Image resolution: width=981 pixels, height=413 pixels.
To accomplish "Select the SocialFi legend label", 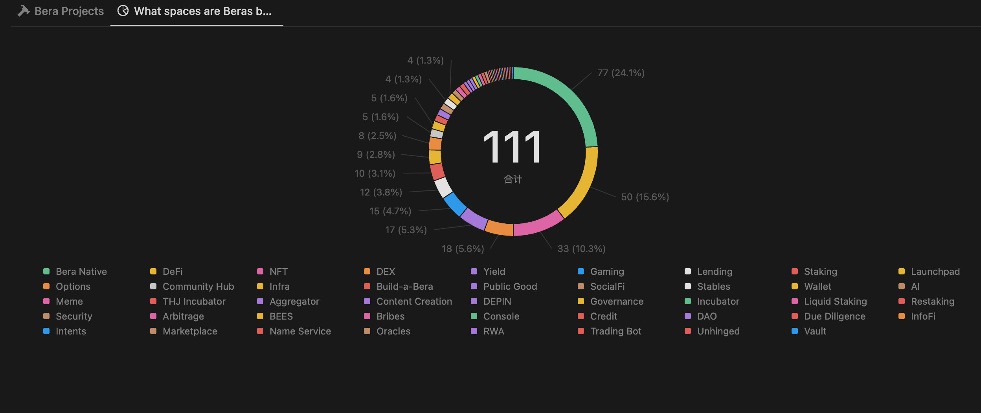I will coord(607,286).
